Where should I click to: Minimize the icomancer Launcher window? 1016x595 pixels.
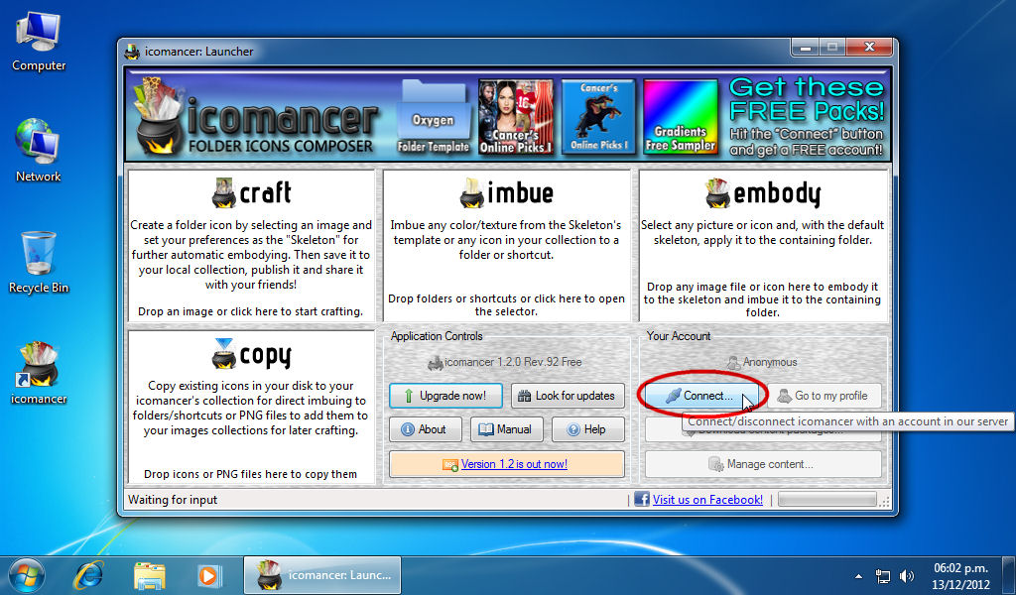click(806, 48)
